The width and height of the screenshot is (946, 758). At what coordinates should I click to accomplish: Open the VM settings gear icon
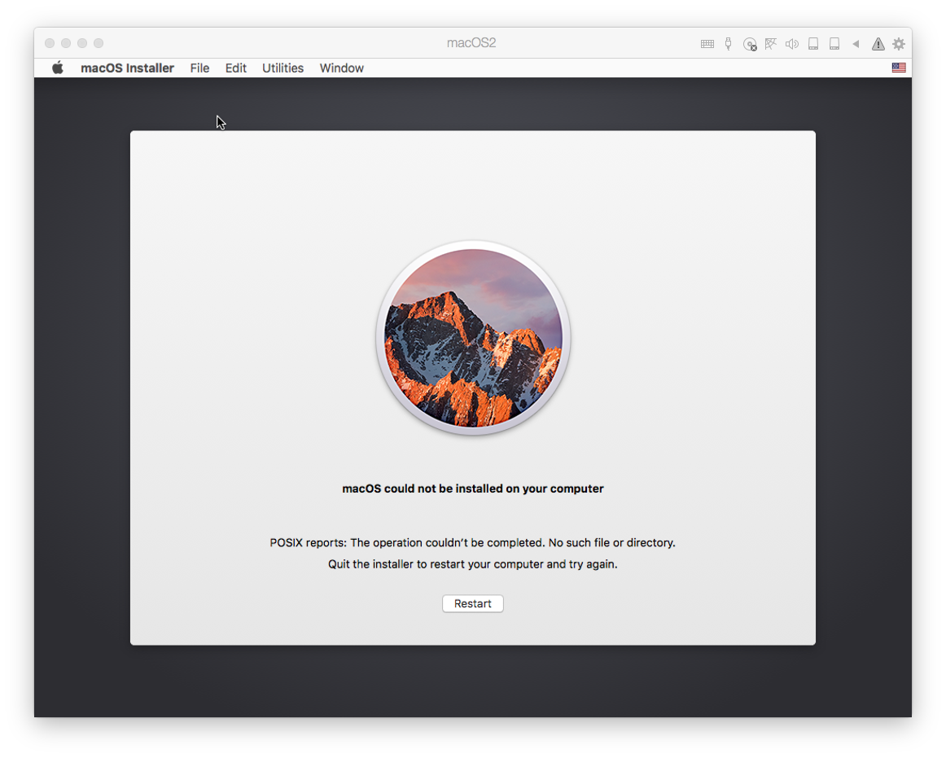899,44
